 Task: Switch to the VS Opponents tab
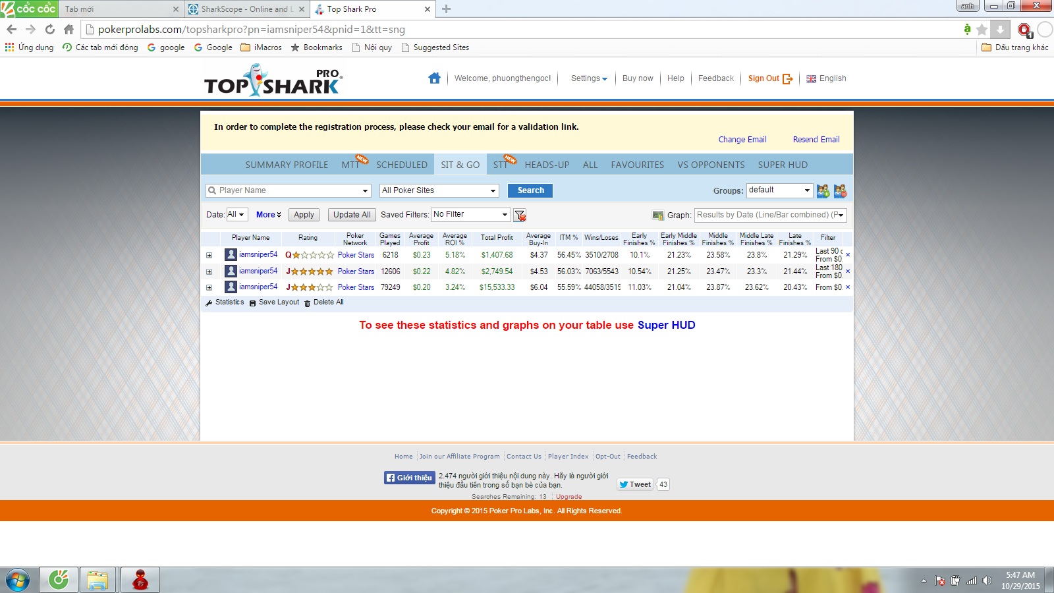coord(711,165)
